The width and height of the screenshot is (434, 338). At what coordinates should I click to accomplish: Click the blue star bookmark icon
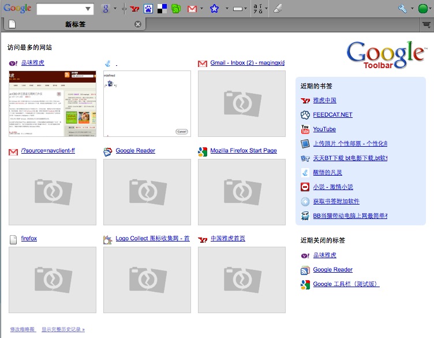pyautogui.click(x=214, y=9)
